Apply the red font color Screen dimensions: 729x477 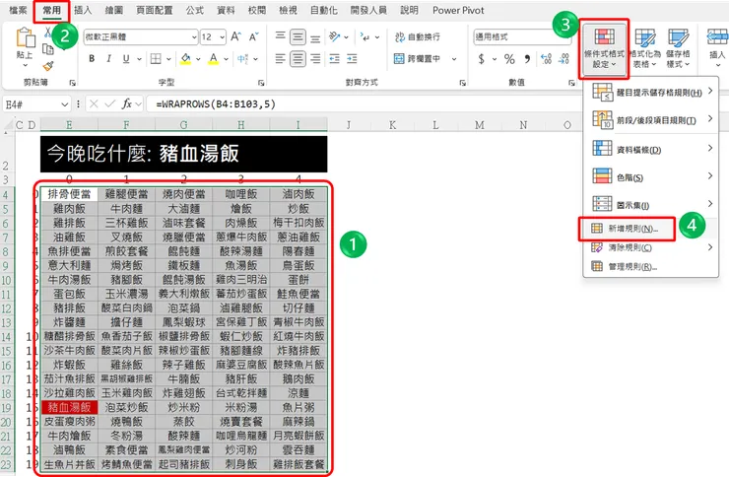213,58
